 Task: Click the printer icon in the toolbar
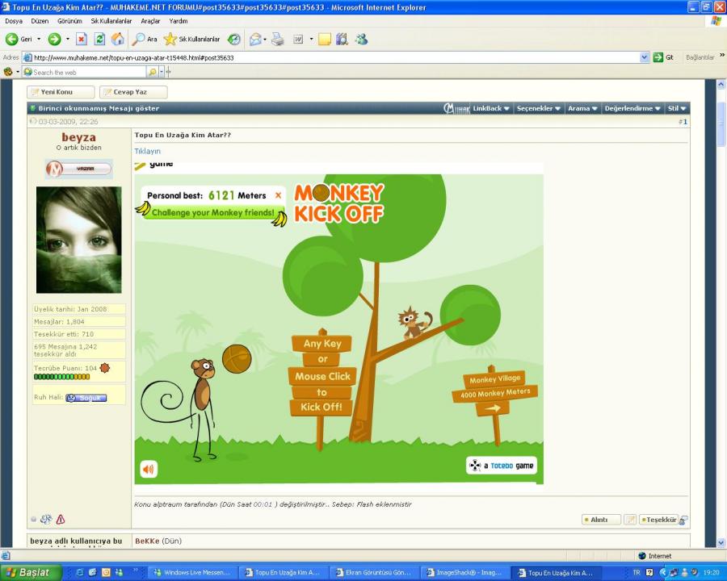[278, 39]
